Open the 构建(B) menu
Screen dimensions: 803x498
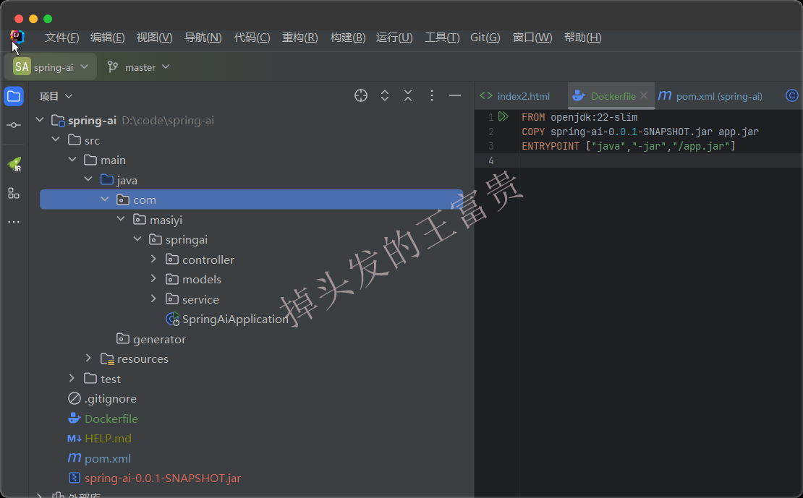click(348, 38)
